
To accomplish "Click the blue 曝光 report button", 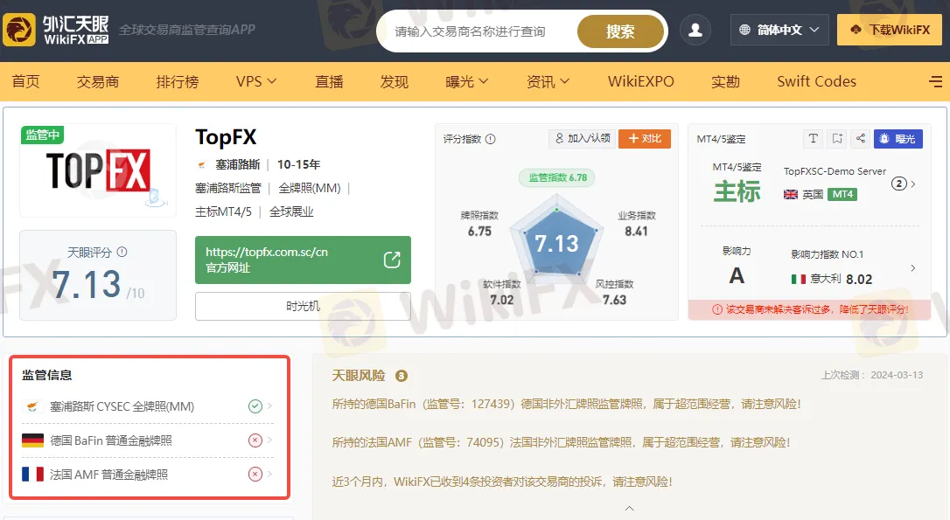I will click(898, 139).
